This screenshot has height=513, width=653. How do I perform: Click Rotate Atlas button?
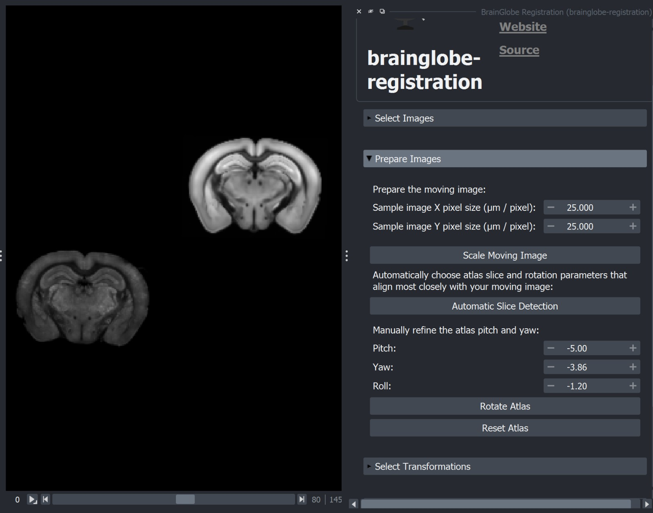pyautogui.click(x=505, y=406)
